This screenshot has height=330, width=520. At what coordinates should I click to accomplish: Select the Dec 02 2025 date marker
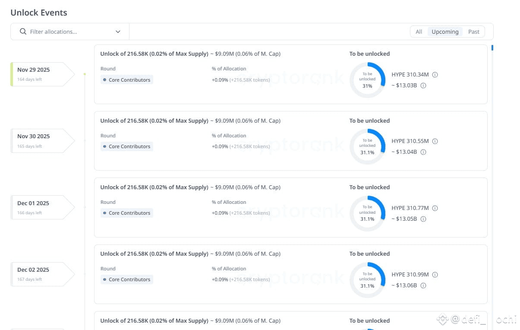click(42, 274)
